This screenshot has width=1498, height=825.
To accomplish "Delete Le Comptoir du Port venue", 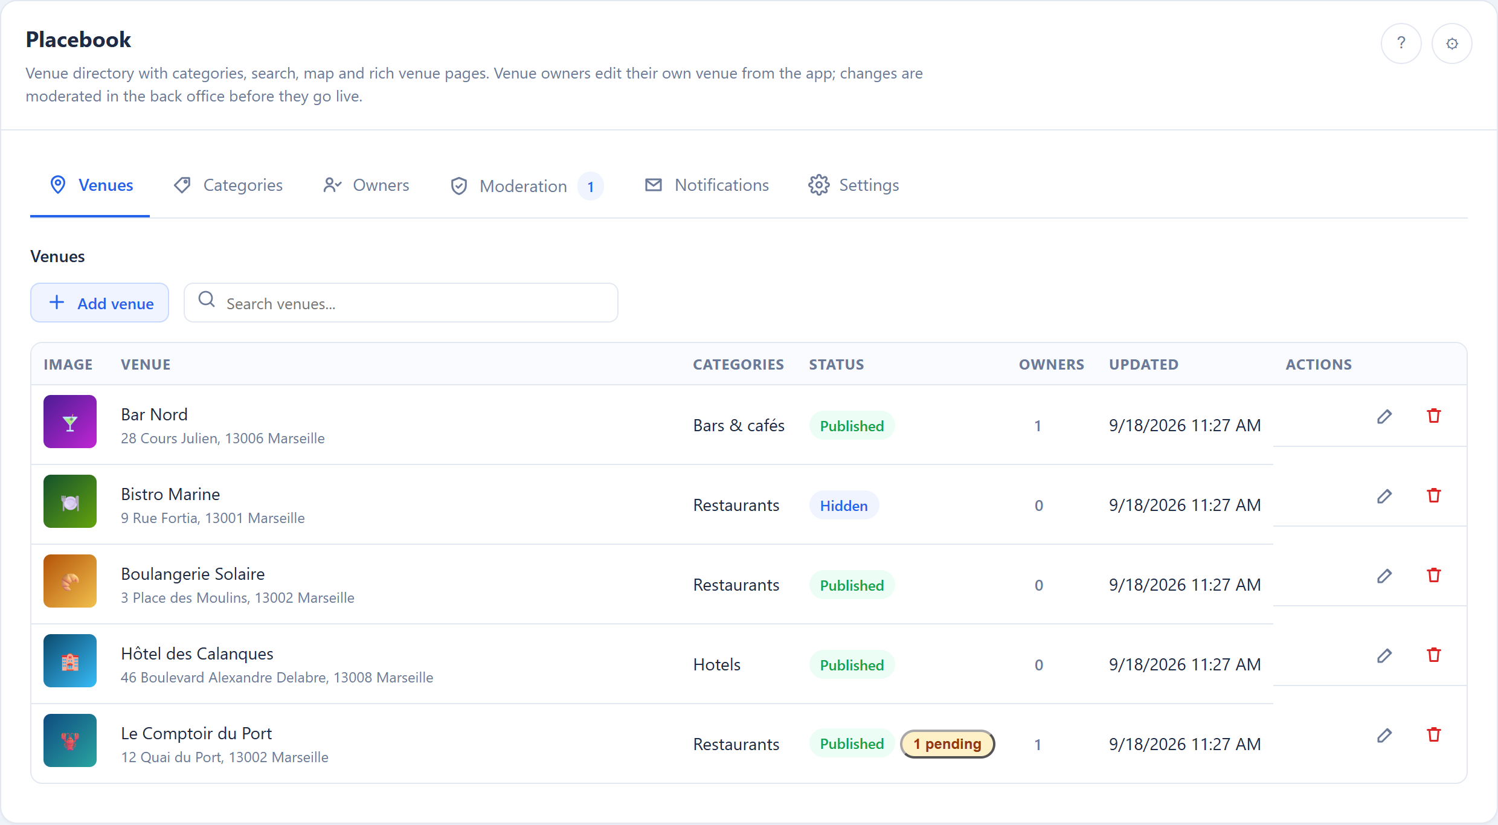I will pyautogui.click(x=1434, y=735).
